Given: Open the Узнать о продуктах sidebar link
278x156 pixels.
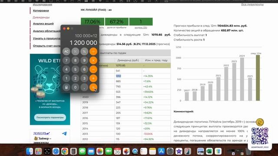Looking at the screenshot, I should pos(47,39).
